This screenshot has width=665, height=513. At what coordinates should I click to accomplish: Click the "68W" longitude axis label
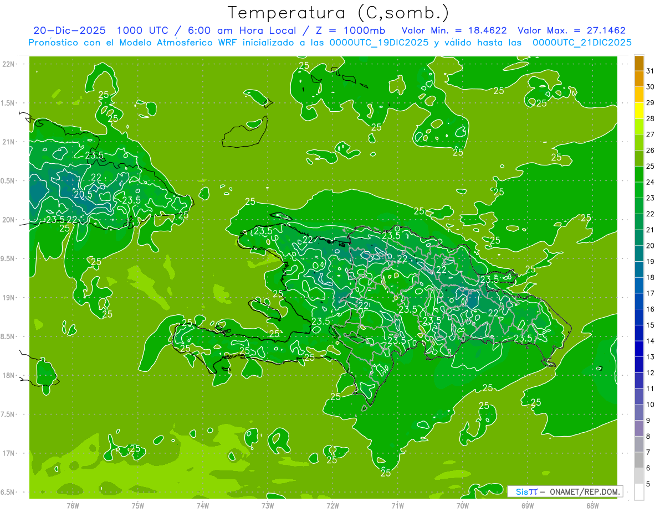(x=592, y=505)
